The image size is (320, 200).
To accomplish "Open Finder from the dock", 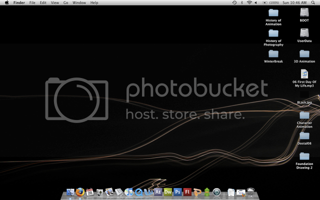I will [x=70, y=192].
